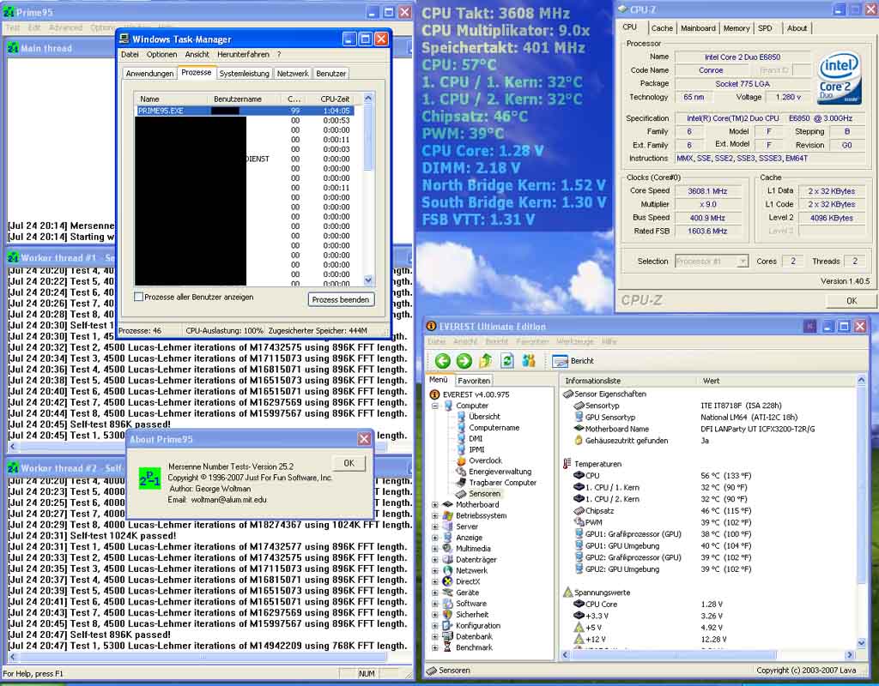
Task: Click Prime95 green icon in About dialog
Action: click(149, 478)
